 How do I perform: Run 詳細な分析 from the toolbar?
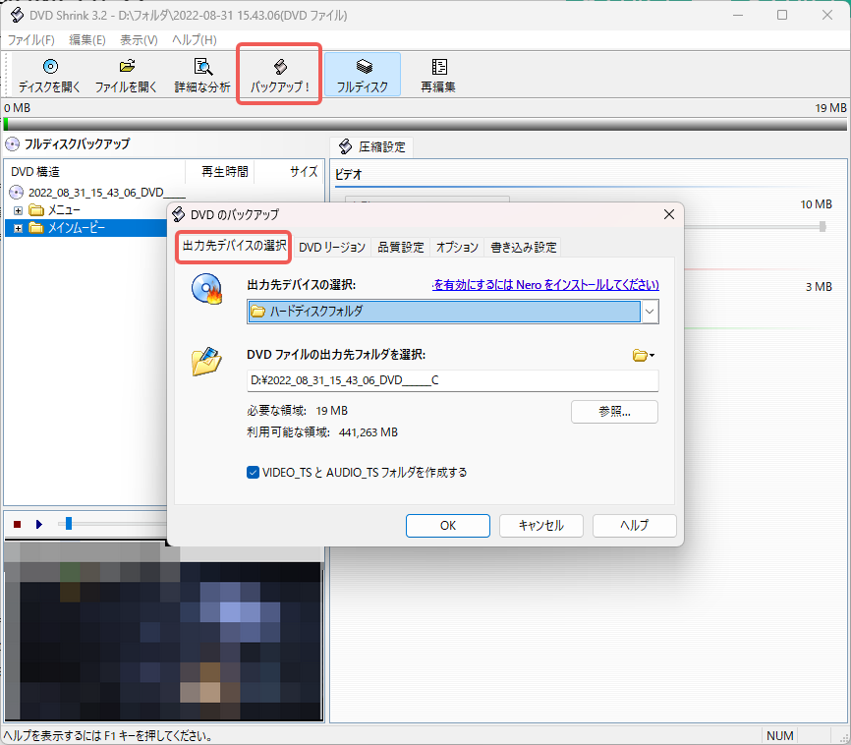point(201,74)
